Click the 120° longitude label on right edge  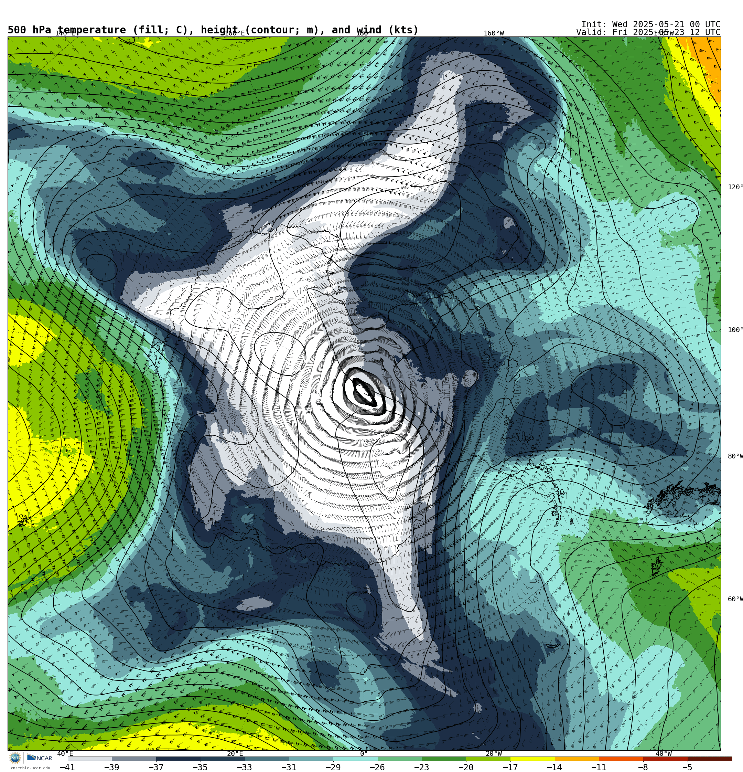(735, 187)
